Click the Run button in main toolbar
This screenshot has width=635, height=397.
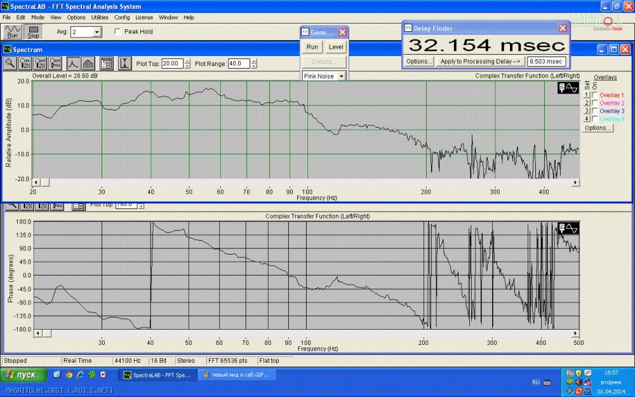(x=11, y=32)
